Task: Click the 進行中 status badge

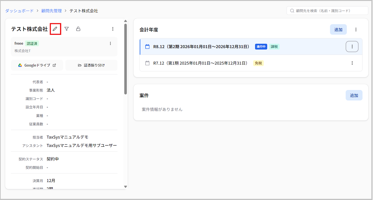Action: [x=261, y=46]
